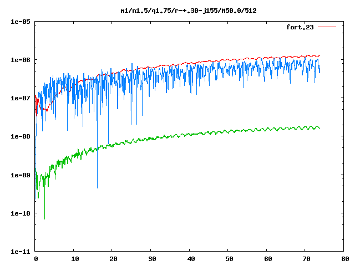Click the x-axis label 0
Screen dimensions: 355x266
coord(36,259)
